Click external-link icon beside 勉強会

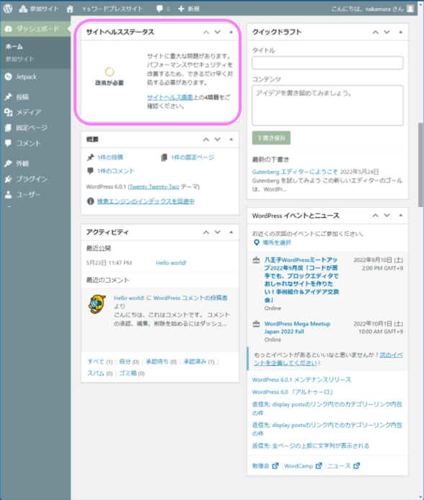275,466
